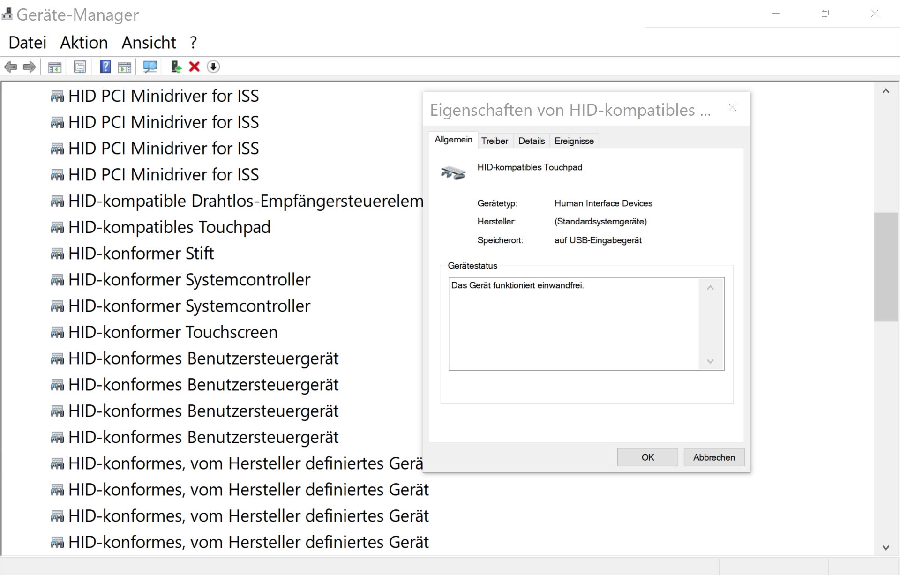Select HID-konformer Touchscreen in device list
The height and width of the screenshot is (575, 900).
[x=172, y=332]
